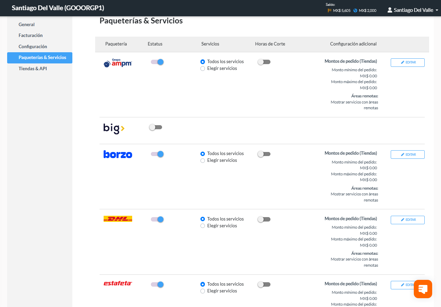Click the borzo carrier logo
The height and width of the screenshot is (307, 441).
118,154
